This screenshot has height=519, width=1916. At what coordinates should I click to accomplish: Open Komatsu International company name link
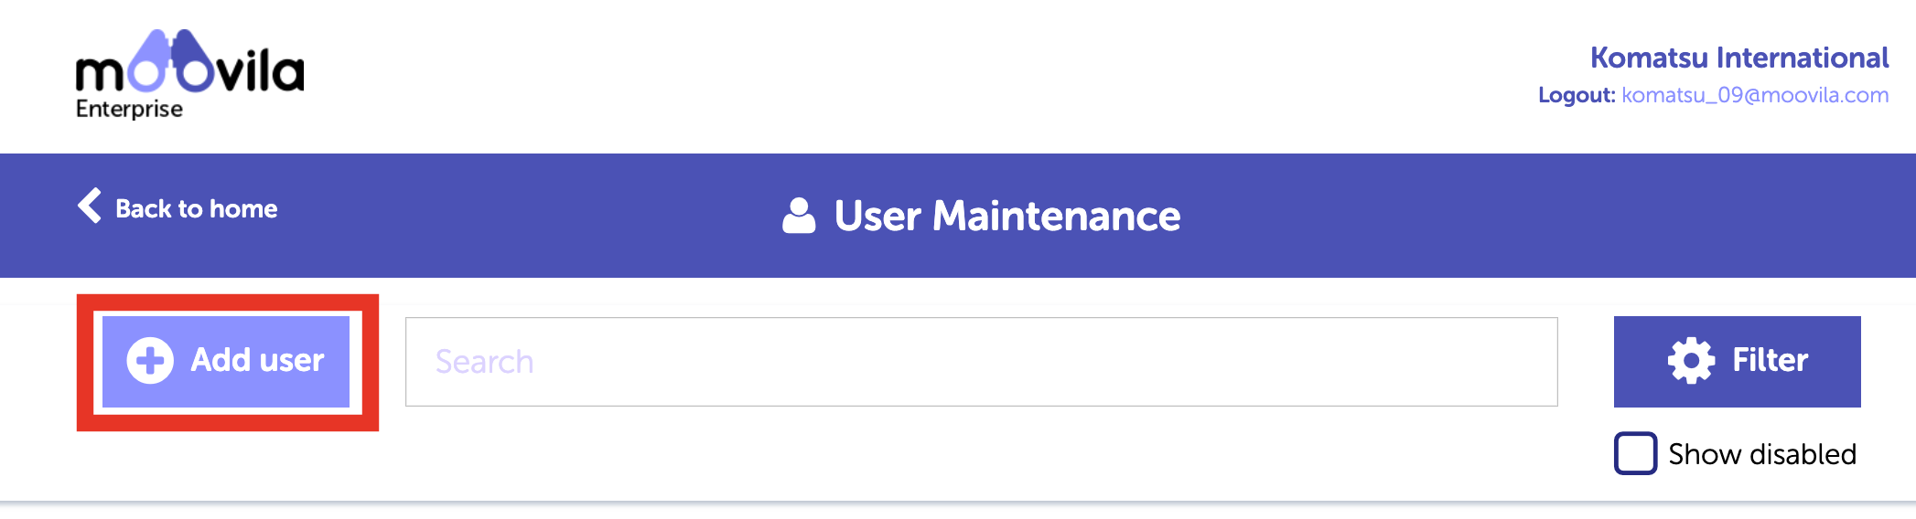click(1738, 58)
